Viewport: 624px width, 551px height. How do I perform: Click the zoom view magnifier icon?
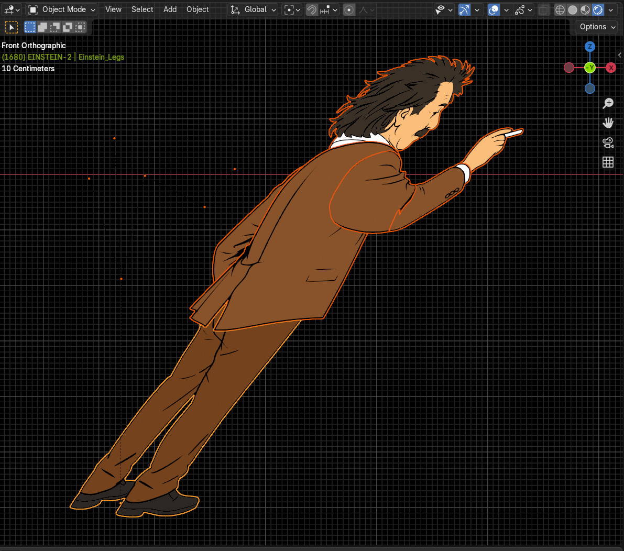click(x=608, y=103)
